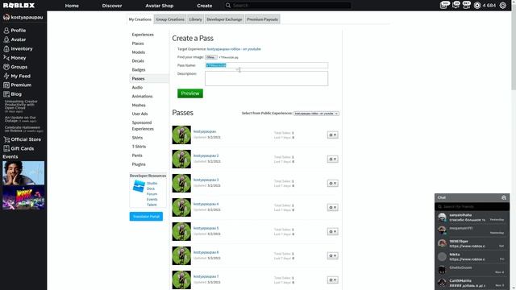516x290 pixels.
Task: Open gear dropdown for kostyapaupau 2 pass
Action: pos(333,159)
